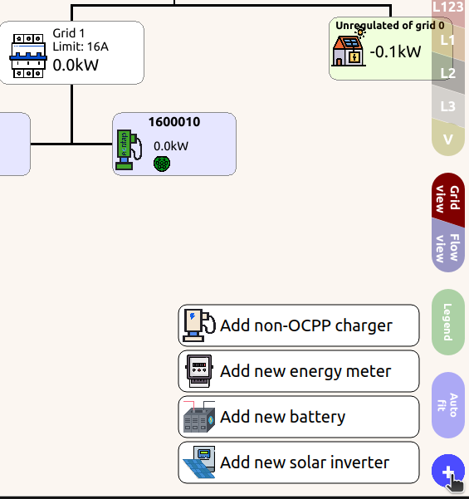The height and width of the screenshot is (499, 469).
Task: Select the L3 phase filter
Action: click(x=448, y=106)
